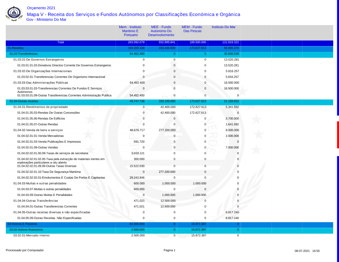Select Mem - Instituto Maritimo E Portuario column header
This screenshot has width=339, height=262.
pyautogui.click(x=131, y=31)
